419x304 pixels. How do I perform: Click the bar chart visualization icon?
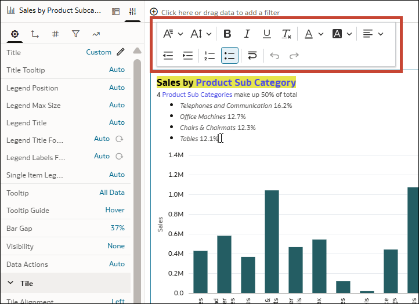click(x=10, y=10)
